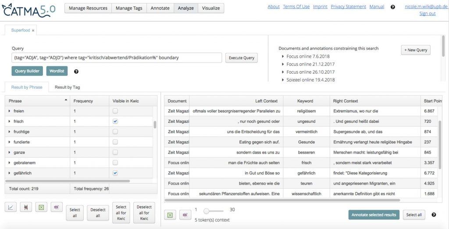This screenshot has width=449, height=229.
Task: Click Select all beside Annotate selected results
Action: [414, 215]
